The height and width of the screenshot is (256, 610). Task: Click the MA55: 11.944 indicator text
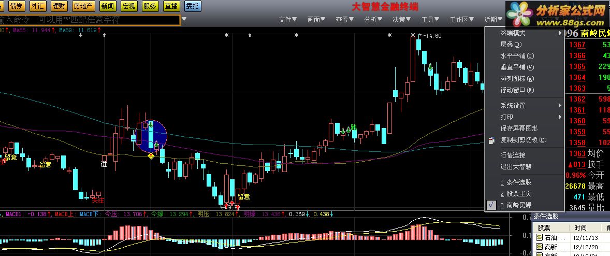pos(33,30)
